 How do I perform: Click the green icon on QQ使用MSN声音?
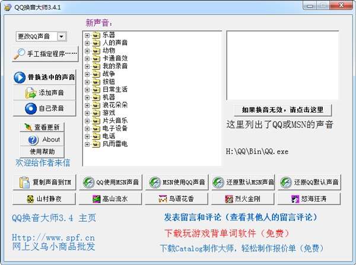pos(88,183)
